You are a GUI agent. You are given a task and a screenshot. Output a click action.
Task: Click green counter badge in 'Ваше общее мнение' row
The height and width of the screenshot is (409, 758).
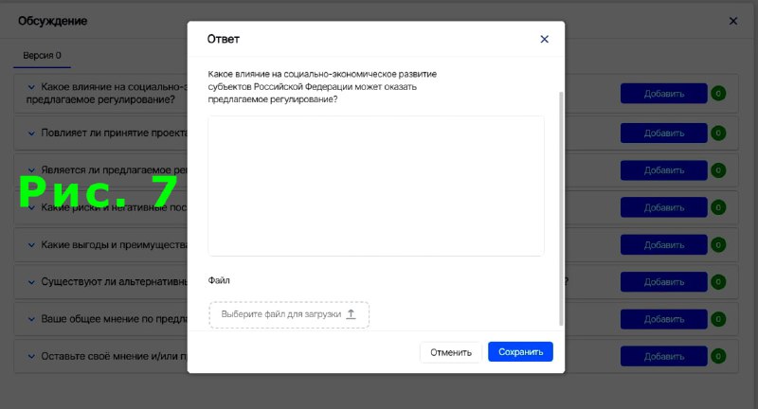(718, 319)
